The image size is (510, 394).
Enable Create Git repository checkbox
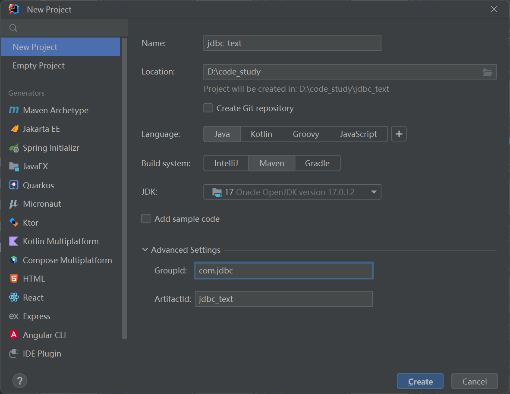click(x=208, y=108)
